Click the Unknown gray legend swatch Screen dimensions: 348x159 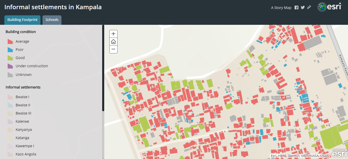point(10,75)
